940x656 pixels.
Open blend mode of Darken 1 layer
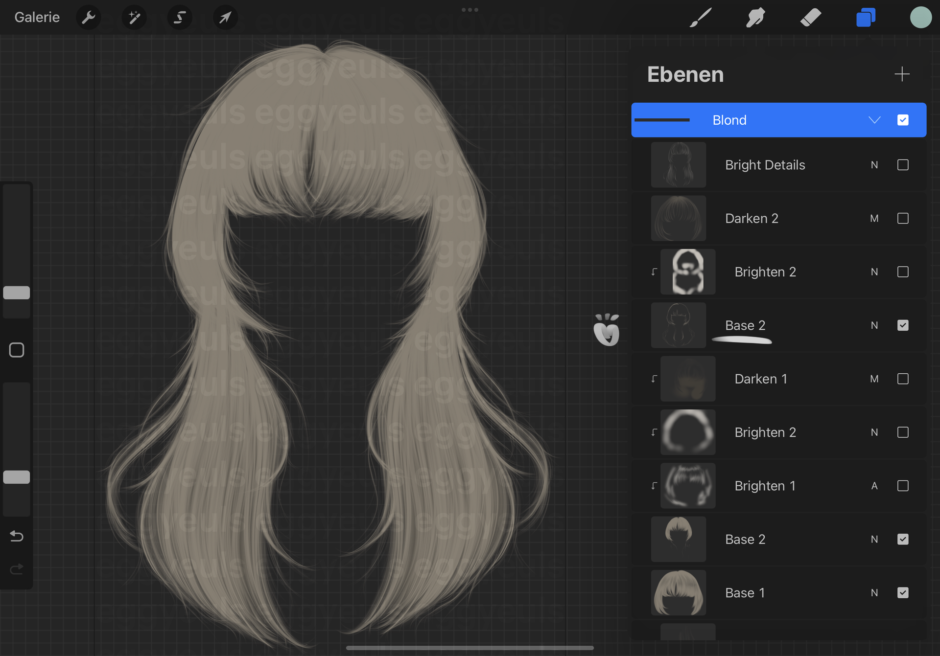pyautogui.click(x=874, y=379)
